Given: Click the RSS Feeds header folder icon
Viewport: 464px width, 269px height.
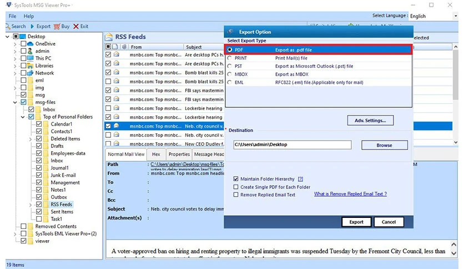Looking at the screenshot, I should [x=109, y=37].
